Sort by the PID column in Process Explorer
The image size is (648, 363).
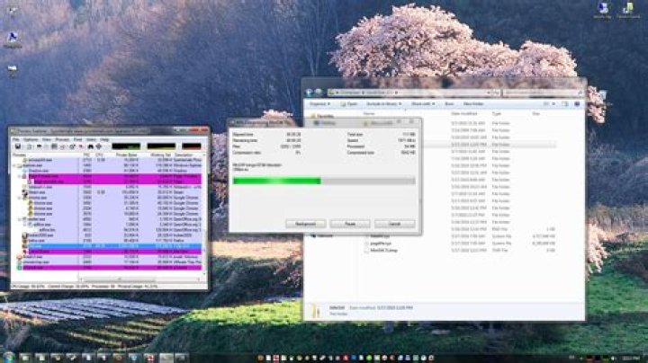pyautogui.click(x=86, y=155)
